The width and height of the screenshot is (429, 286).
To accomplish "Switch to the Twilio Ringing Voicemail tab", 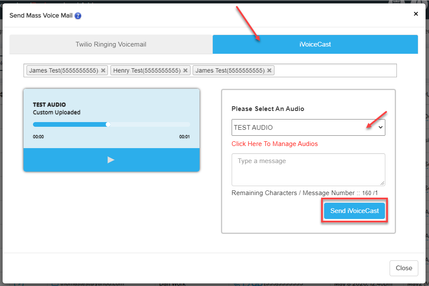I will pos(111,44).
